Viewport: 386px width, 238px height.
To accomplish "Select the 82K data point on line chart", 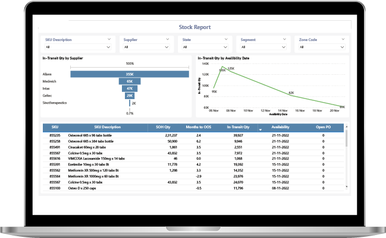I will click(291, 96).
